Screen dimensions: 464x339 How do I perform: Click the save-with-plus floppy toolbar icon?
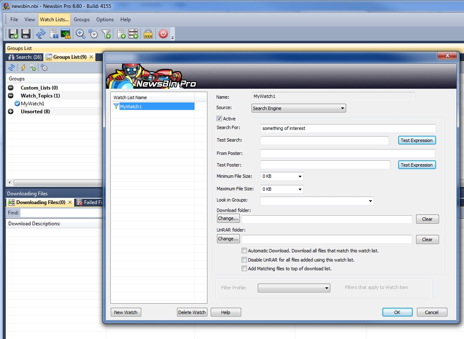(x=13, y=34)
